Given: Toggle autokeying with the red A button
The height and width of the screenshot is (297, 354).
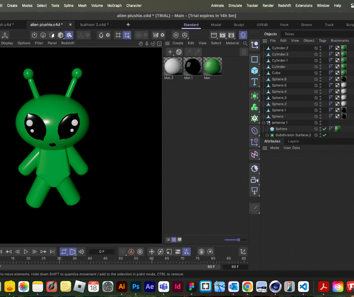Looking at the screenshot, I should pyautogui.click(x=131, y=252).
